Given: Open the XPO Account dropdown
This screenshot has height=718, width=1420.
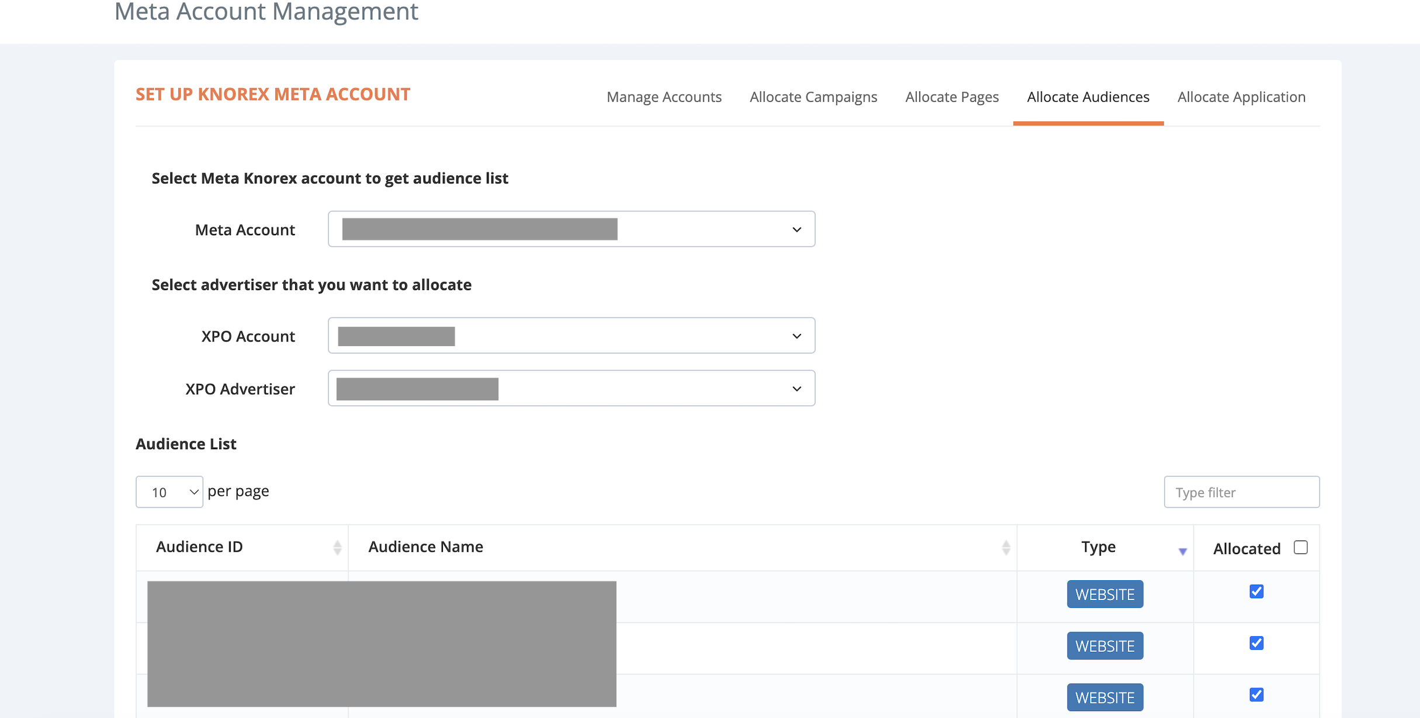Looking at the screenshot, I should pyautogui.click(x=572, y=336).
